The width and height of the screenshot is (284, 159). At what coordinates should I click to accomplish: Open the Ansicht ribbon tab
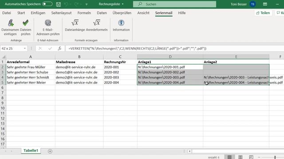pos(143,13)
